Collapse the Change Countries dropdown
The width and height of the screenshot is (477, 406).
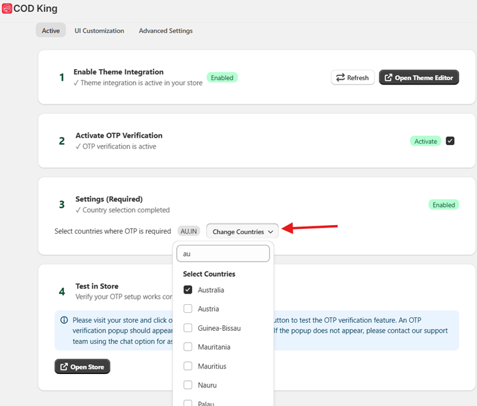click(x=242, y=232)
